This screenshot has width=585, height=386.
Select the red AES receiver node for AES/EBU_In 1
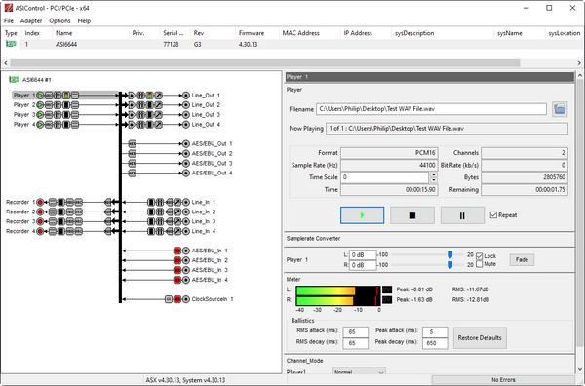(177, 251)
